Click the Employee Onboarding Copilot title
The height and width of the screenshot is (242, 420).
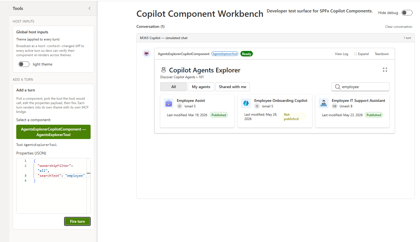pyautogui.click(x=281, y=100)
